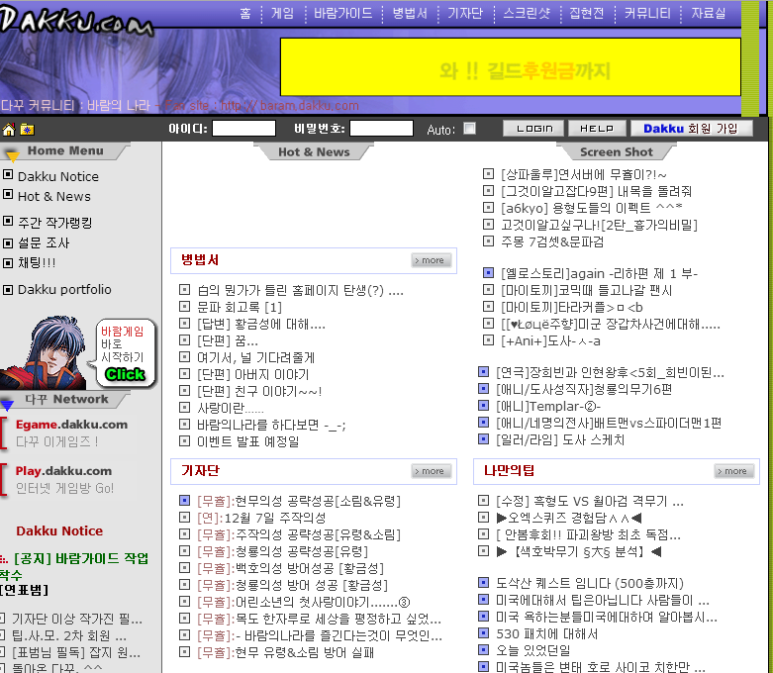Open the baram.dakku.com fan site link
Image resolution: width=773 pixels, height=673 pixels.
point(289,106)
